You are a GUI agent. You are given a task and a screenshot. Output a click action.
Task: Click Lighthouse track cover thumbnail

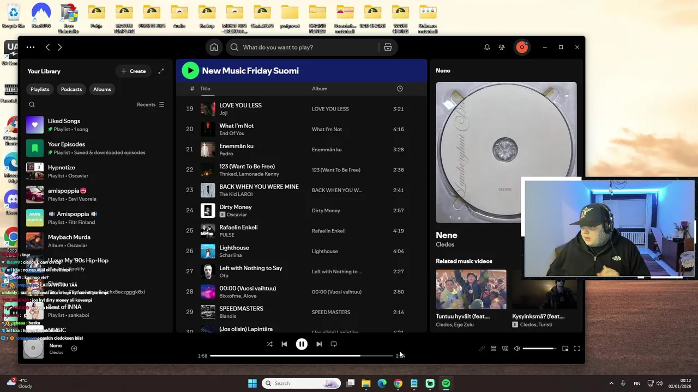click(208, 251)
